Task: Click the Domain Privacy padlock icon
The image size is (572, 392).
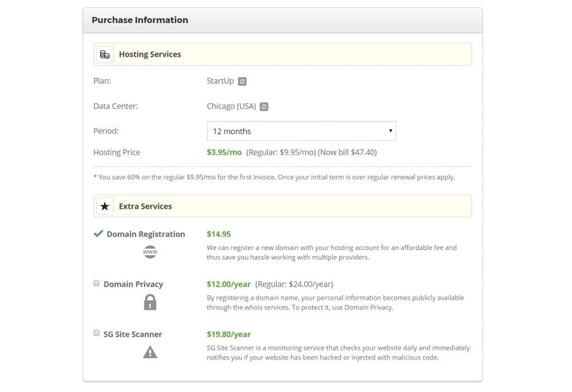Action: point(150,302)
